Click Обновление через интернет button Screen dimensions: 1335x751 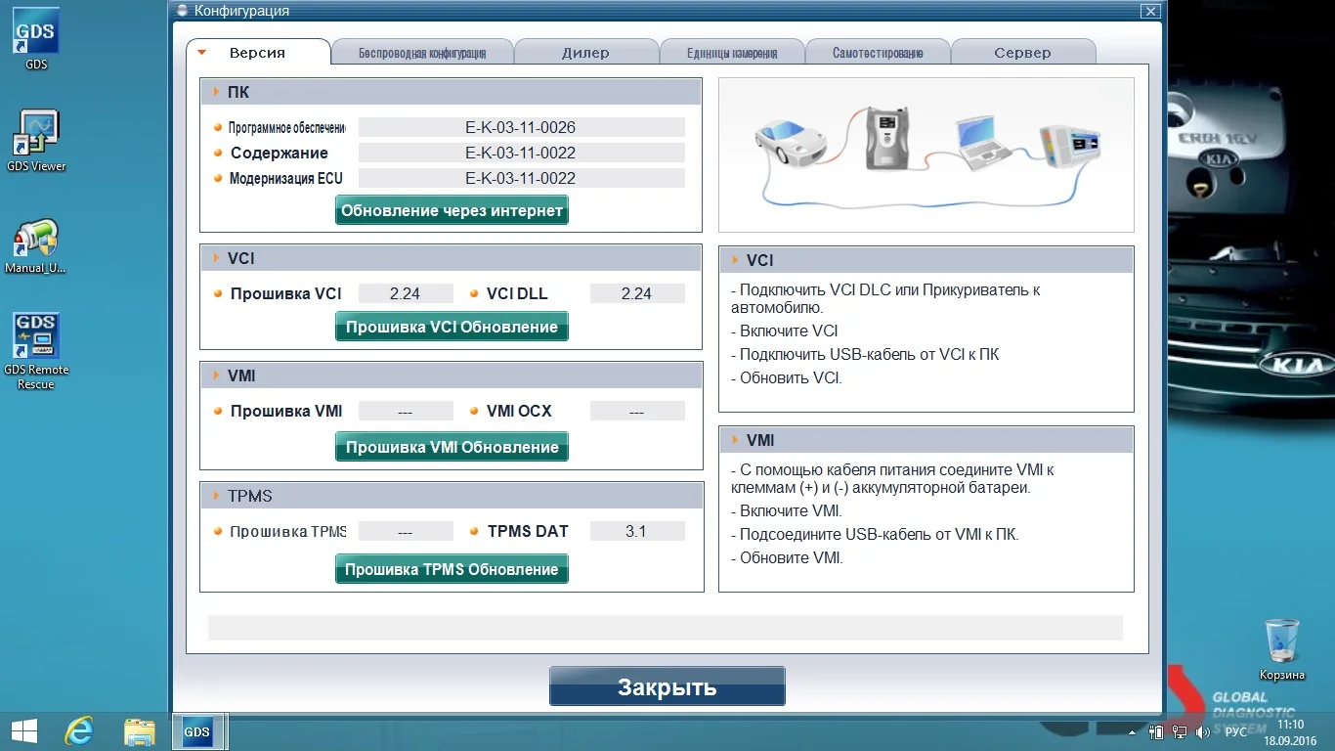pos(452,210)
